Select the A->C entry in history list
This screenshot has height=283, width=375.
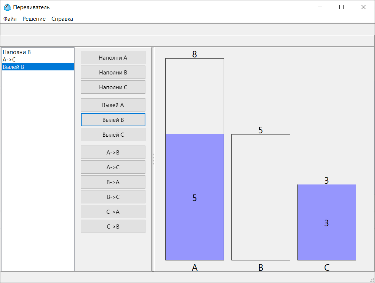9,59
